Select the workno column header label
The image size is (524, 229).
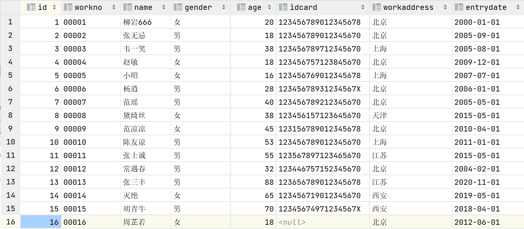(x=88, y=7)
